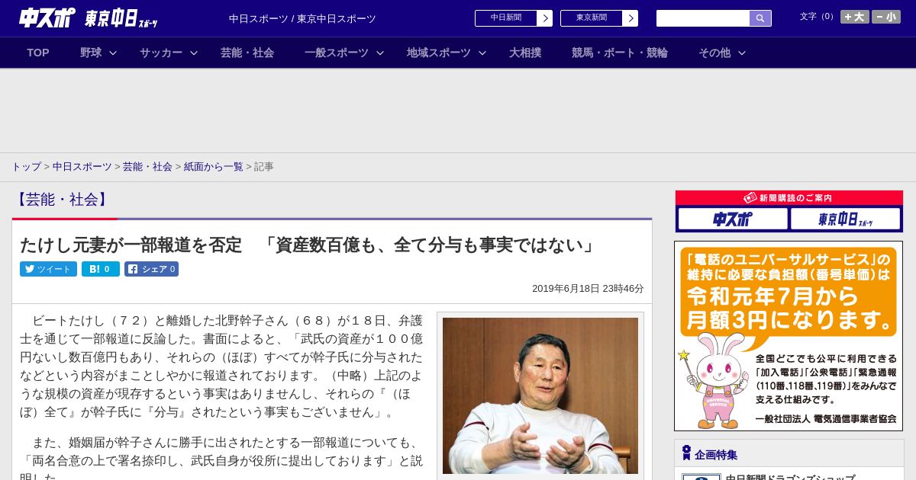Share article via Twitter ツイート button
The width and height of the screenshot is (916, 480).
[x=48, y=269]
